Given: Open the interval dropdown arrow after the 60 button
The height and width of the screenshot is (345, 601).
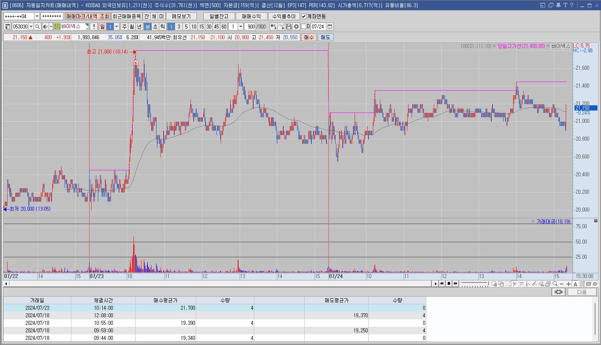Looking at the screenshot, I should point(241,27).
